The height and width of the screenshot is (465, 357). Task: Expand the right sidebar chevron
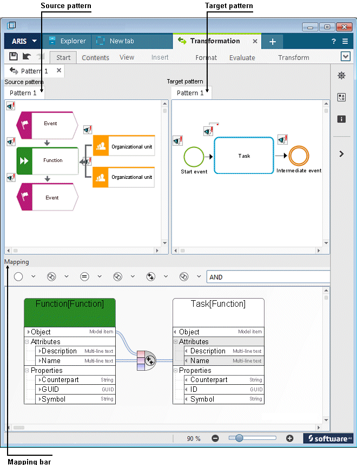(341, 153)
